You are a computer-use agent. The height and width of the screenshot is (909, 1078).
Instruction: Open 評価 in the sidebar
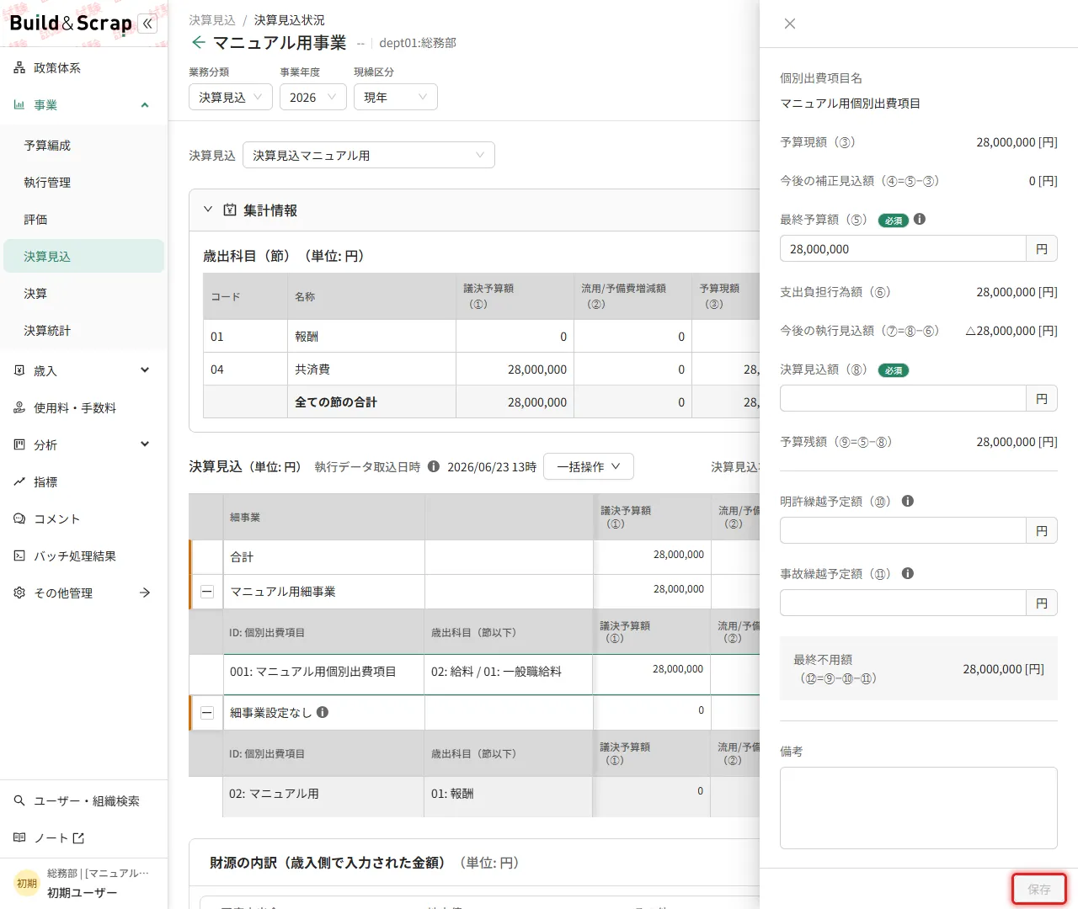click(83, 220)
